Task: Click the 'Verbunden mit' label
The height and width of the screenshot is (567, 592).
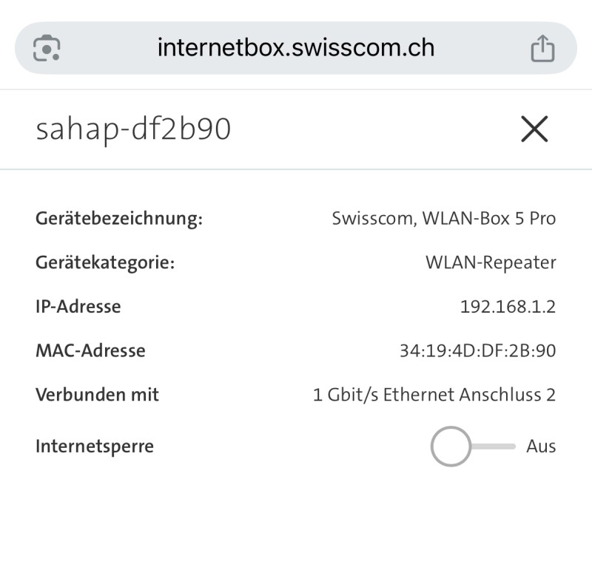Action: [x=97, y=395]
